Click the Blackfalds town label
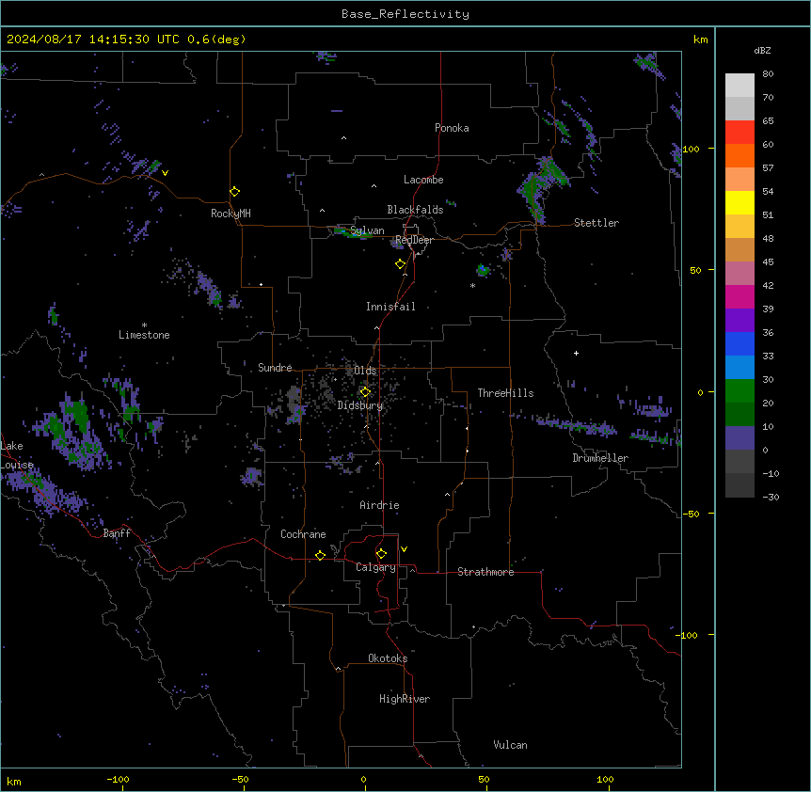 tap(415, 210)
